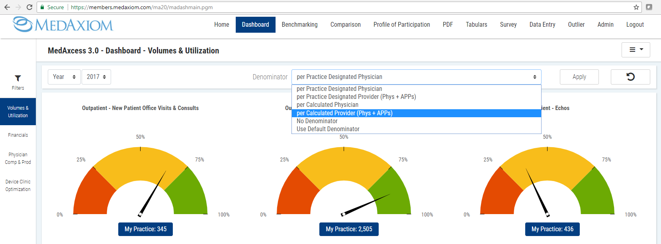The height and width of the screenshot is (244, 661).
Task: Reload the page with refresh icon
Action: (x=29, y=7)
